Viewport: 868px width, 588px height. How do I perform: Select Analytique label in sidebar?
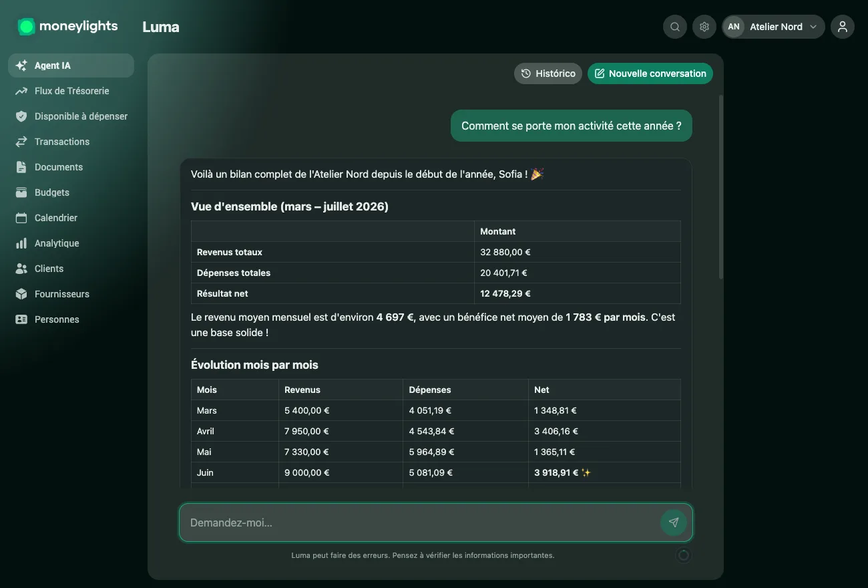57,243
